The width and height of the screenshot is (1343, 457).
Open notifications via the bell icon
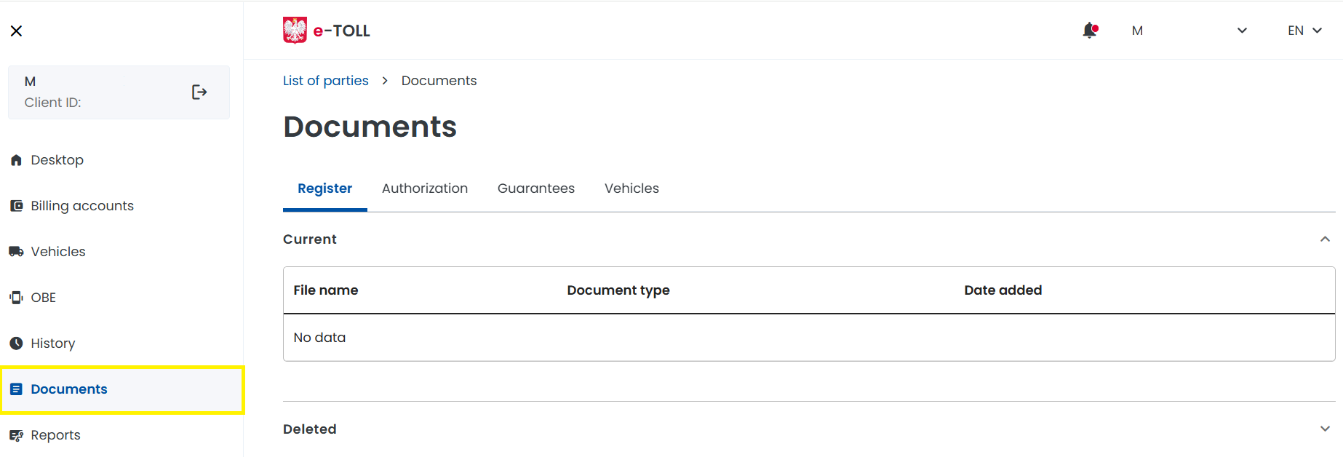coord(1089,31)
